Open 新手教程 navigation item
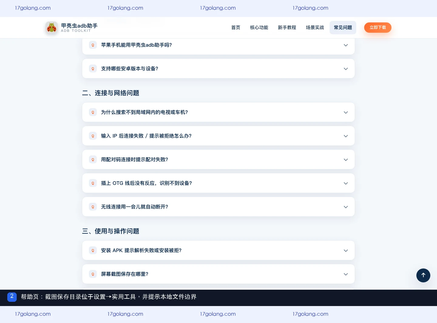 [x=287, y=28]
